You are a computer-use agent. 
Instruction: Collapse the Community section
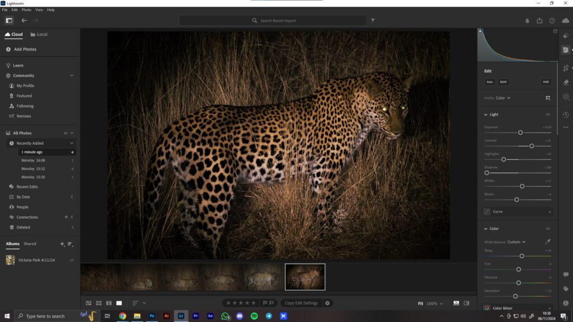72,75
